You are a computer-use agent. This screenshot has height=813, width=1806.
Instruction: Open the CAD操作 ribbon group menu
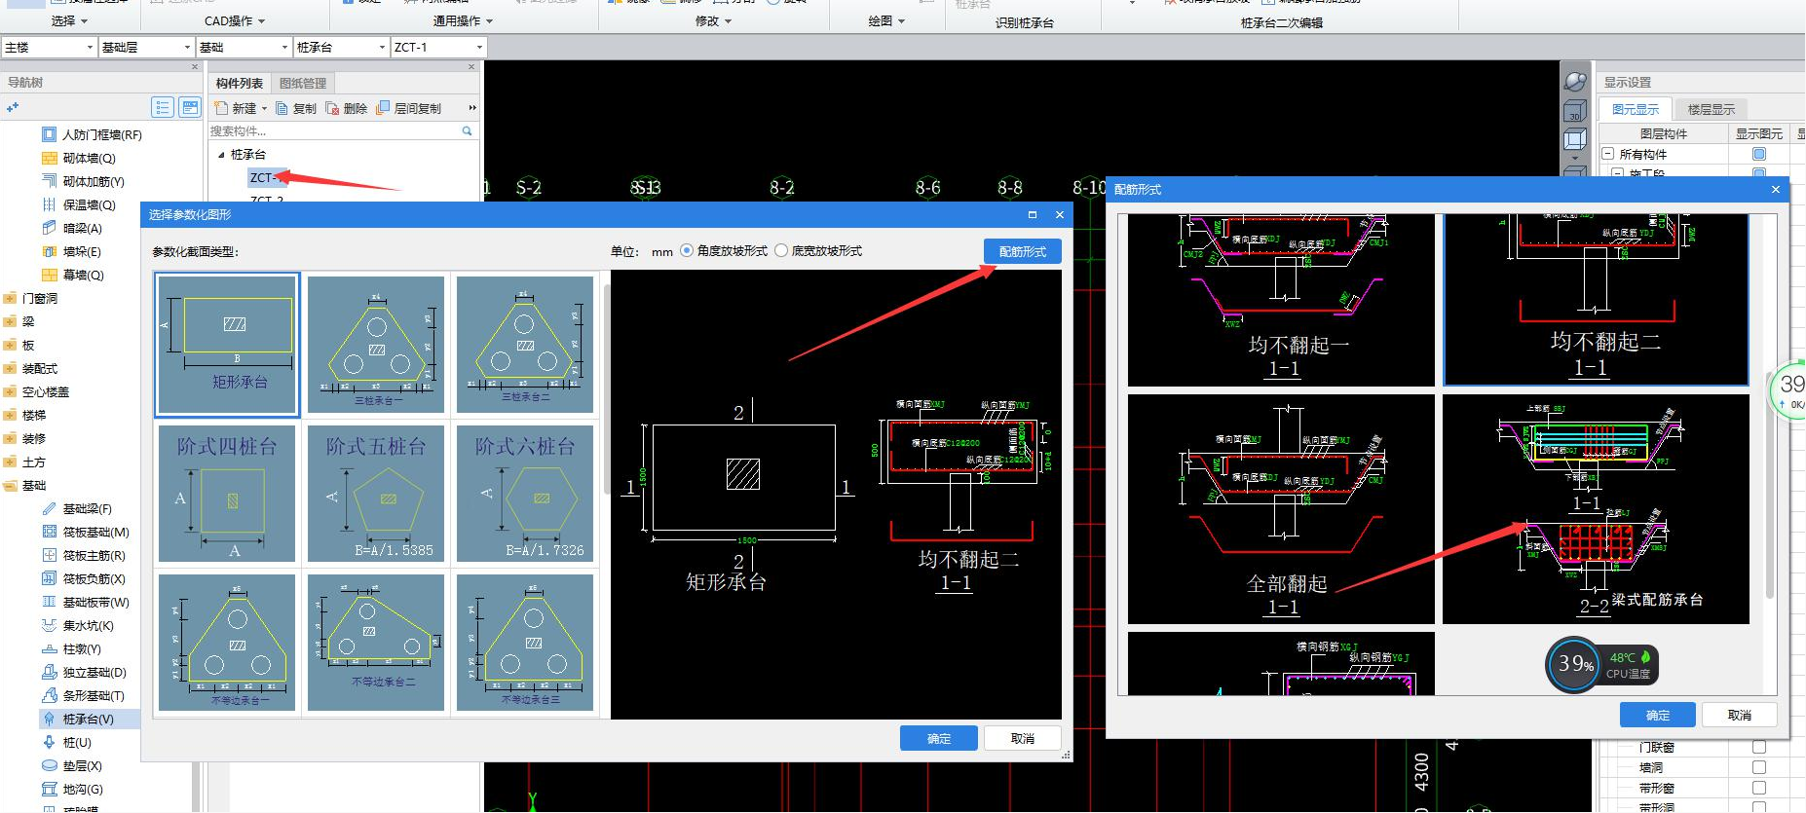(235, 20)
